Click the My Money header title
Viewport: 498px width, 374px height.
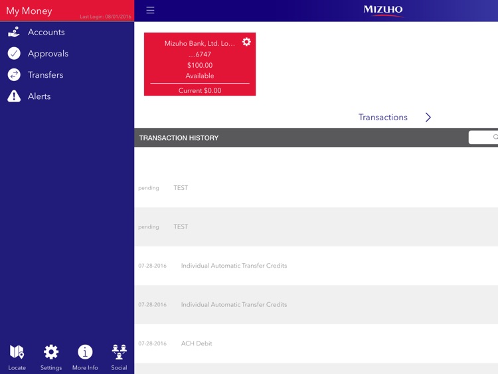(x=29, y=11)
